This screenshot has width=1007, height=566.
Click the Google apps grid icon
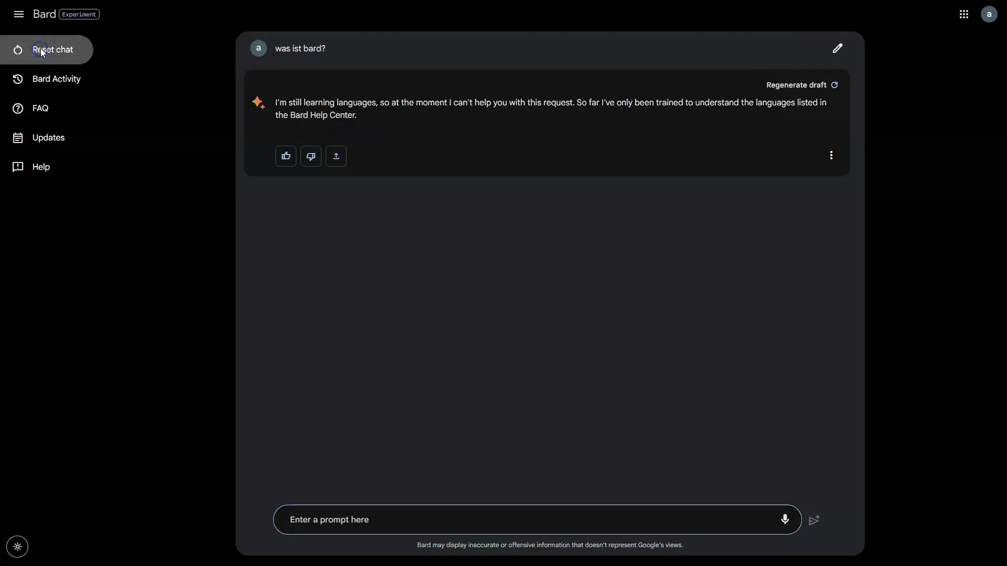(x=963, y=14)
